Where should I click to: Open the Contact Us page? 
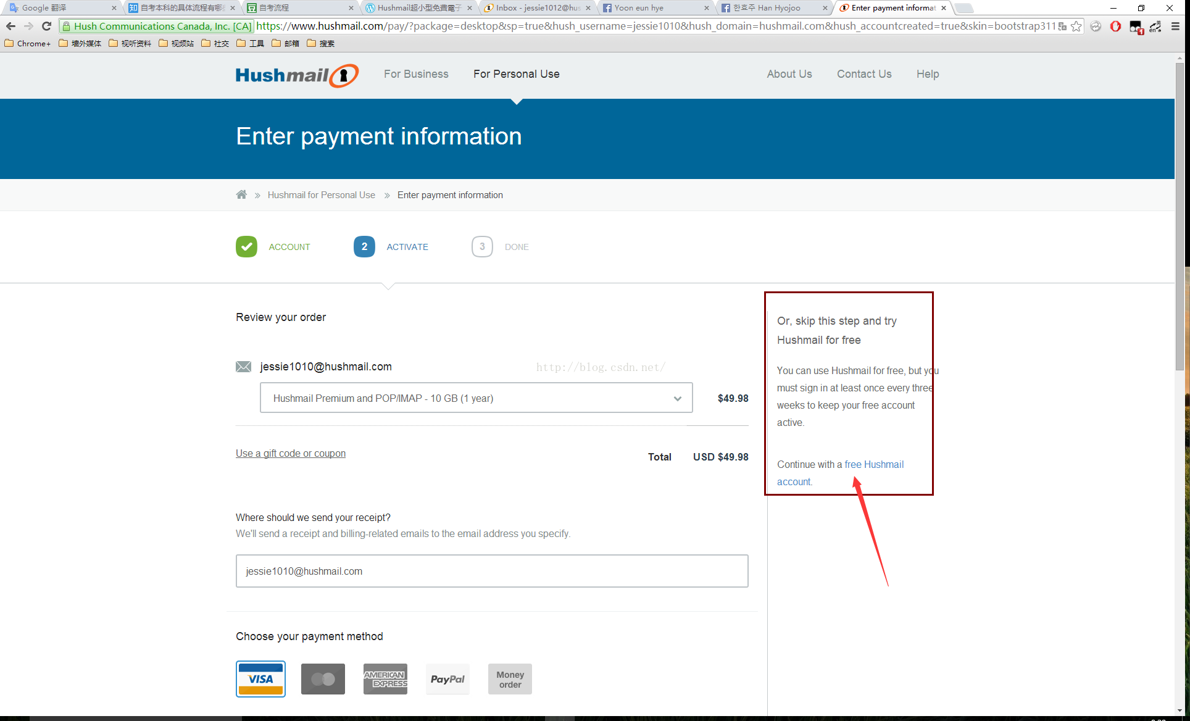pyautogui.click(x=864, y=74)
